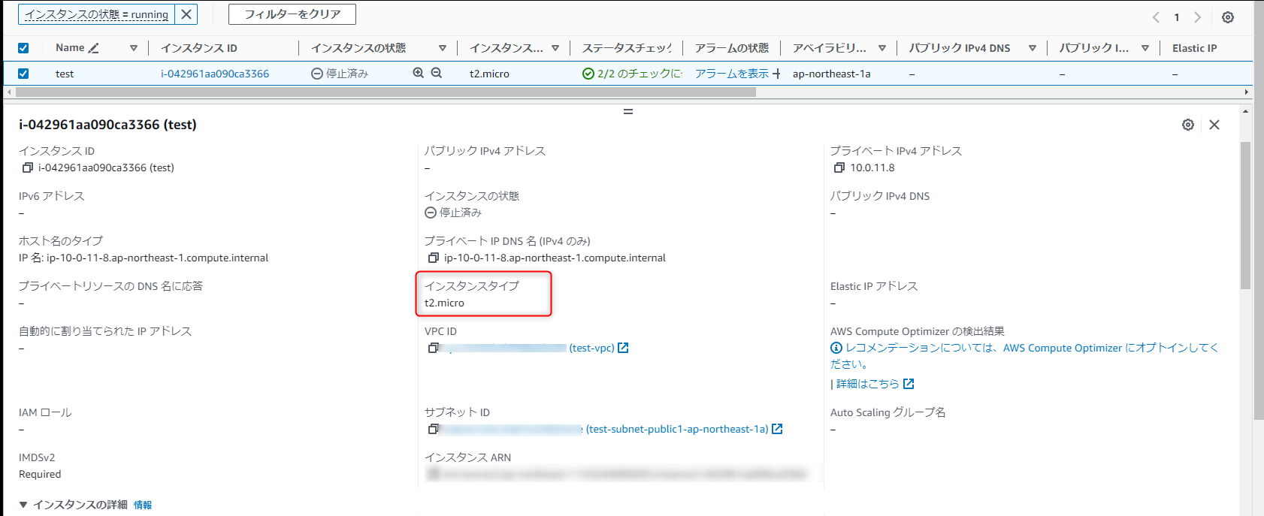
Task: Click the vertical detail panel scrollbar
Action: click(1245, 215)
